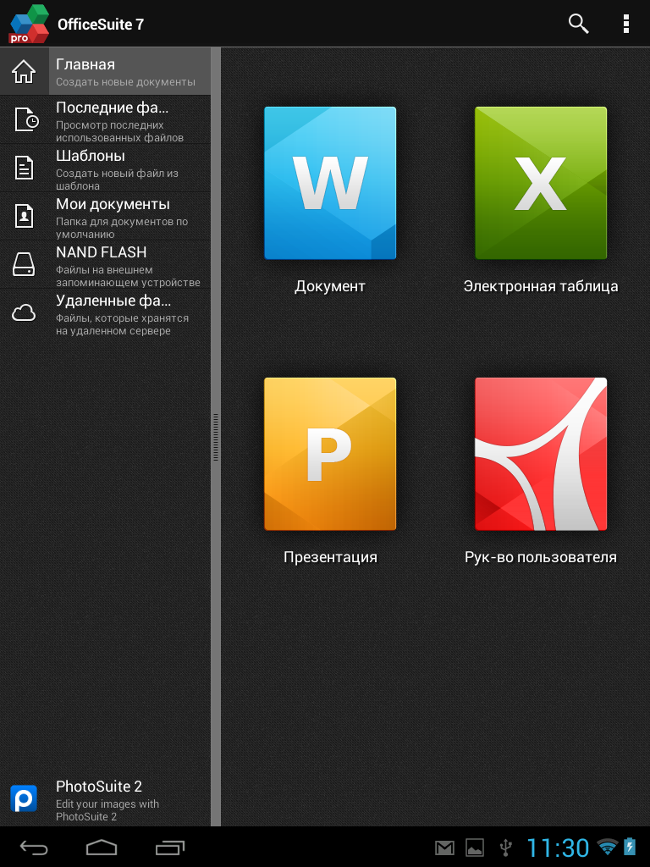Click the Презентация label
This screenshot has height=867, width=650.
coord(330,557)
